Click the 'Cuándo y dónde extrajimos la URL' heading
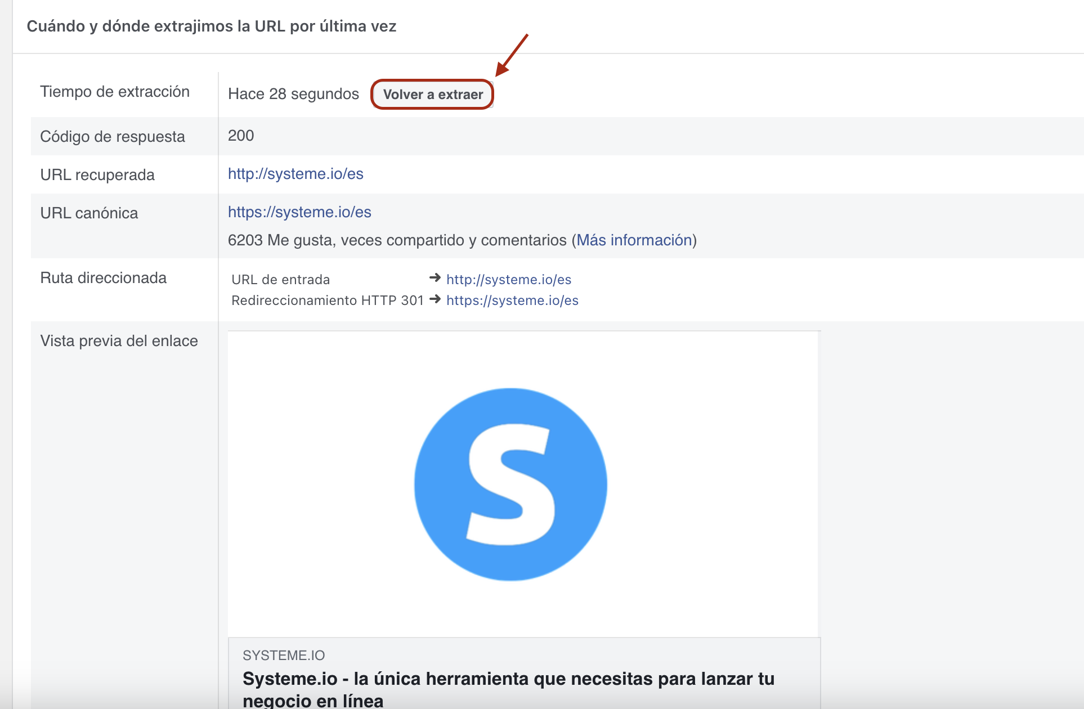This screenshot has width=1084, height=709. [x=212, y=26]
